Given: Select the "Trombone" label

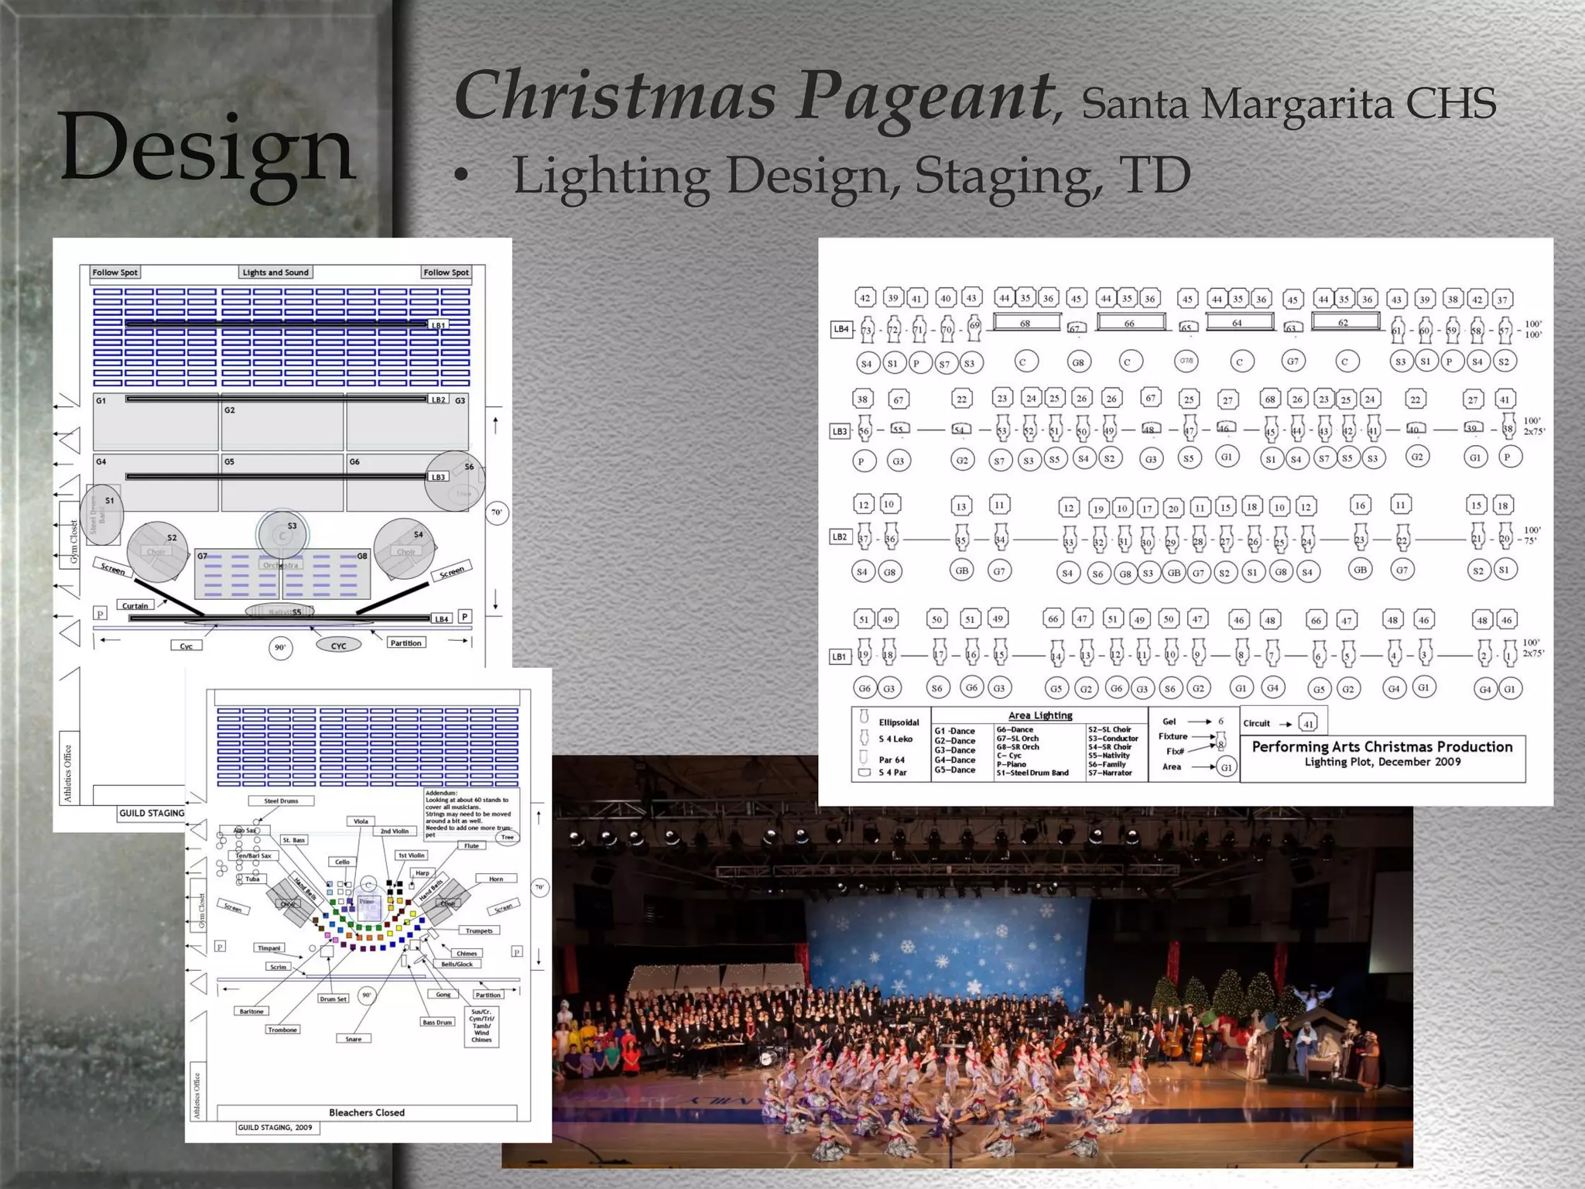Looking at the screenshot, I should (x=282, y=1030).
